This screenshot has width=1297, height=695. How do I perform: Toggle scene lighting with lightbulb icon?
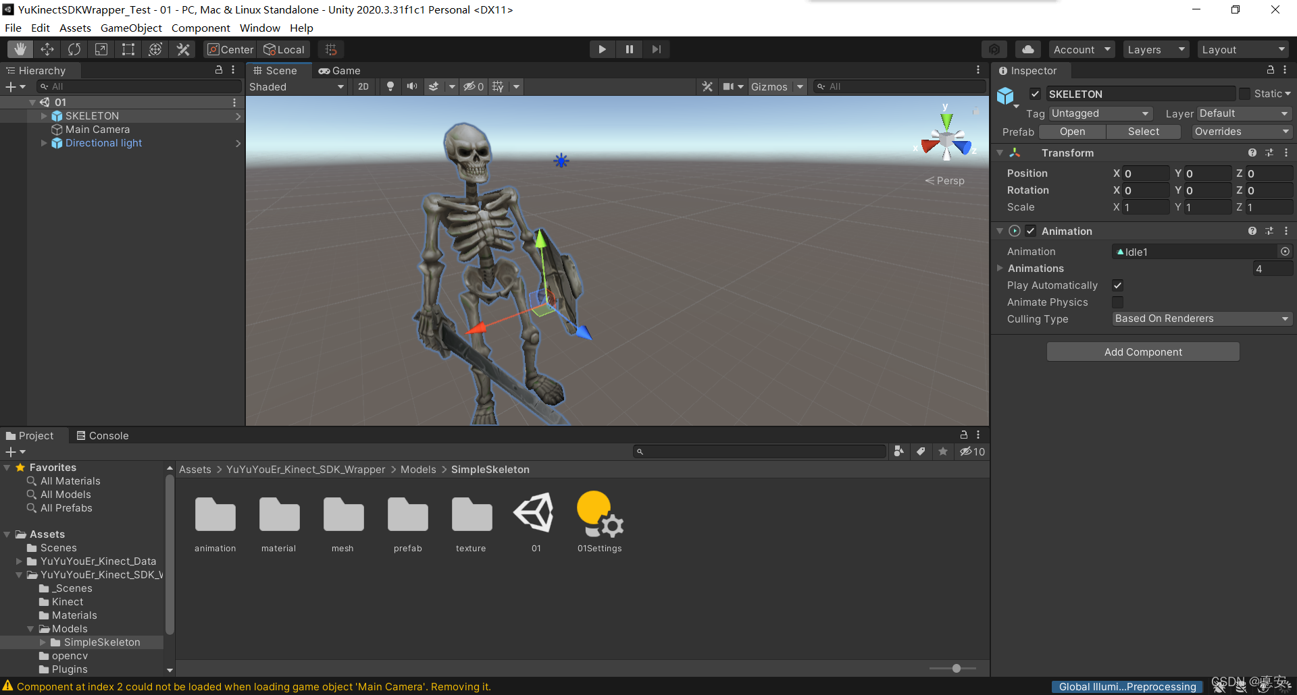pyautogui.click(x=390, y=86)
